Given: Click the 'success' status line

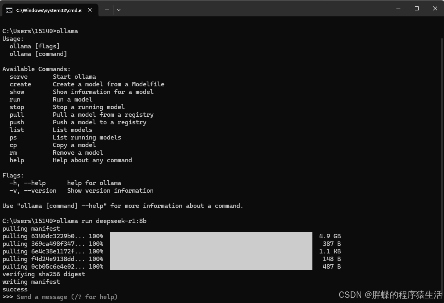Looking at the screenshot, I should (x=15, y=290).
